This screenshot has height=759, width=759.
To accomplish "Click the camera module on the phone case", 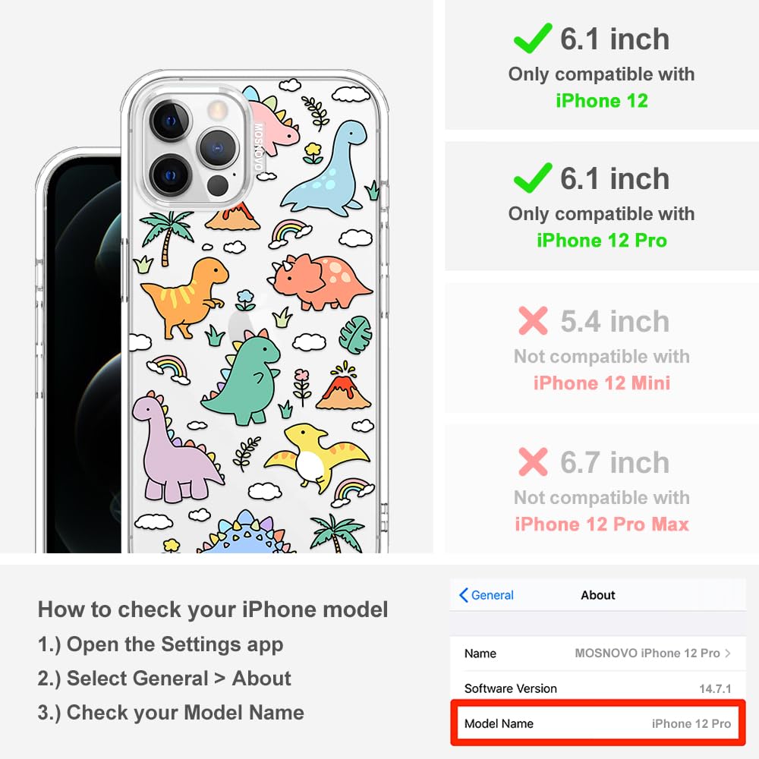I will pyautogui.click(x=193, y=147).
